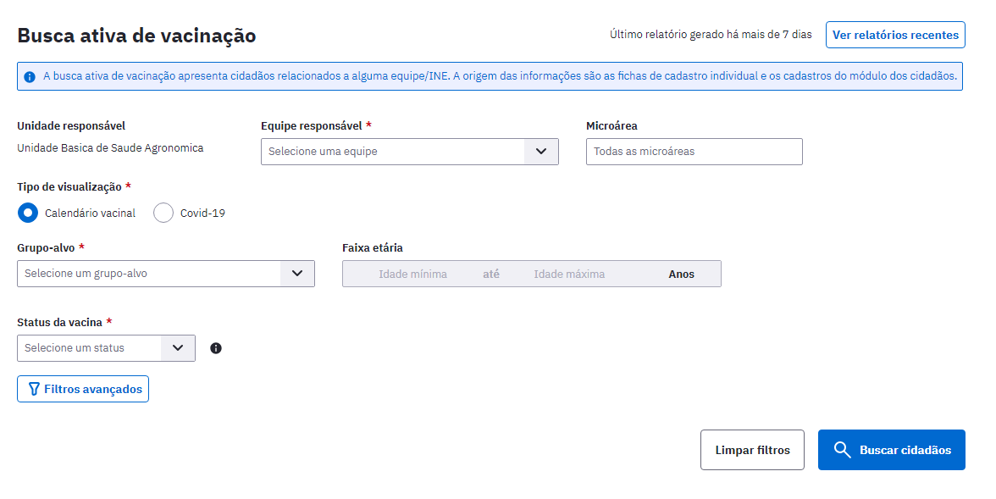Open the Selecione um grupo-alvo dropdown
This screenshot has height=499, width=996.
coord(166,274)
